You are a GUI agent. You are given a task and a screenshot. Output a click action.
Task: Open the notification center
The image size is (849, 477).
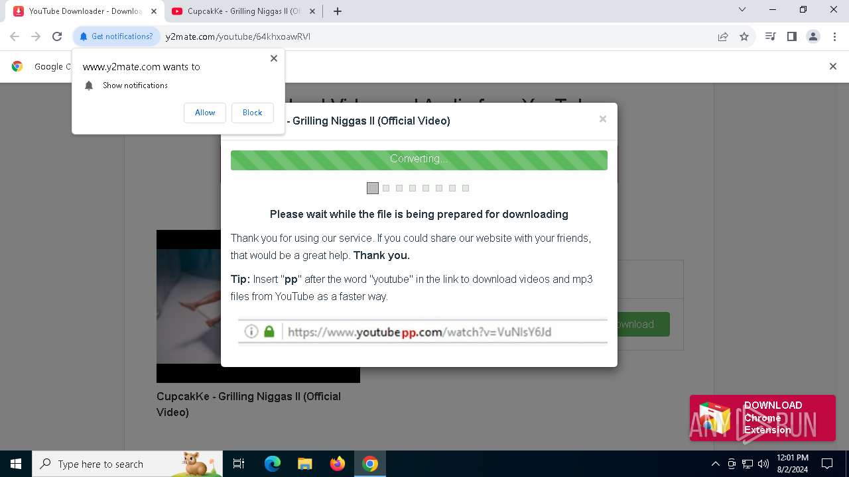coord(827,464)
